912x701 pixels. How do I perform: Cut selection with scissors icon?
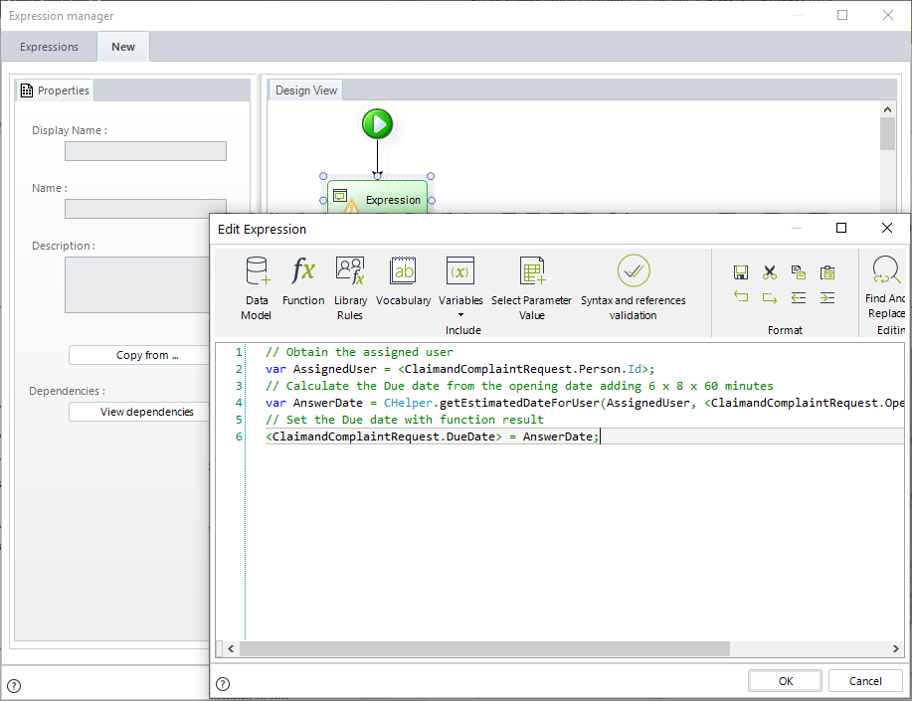(770, 272)
